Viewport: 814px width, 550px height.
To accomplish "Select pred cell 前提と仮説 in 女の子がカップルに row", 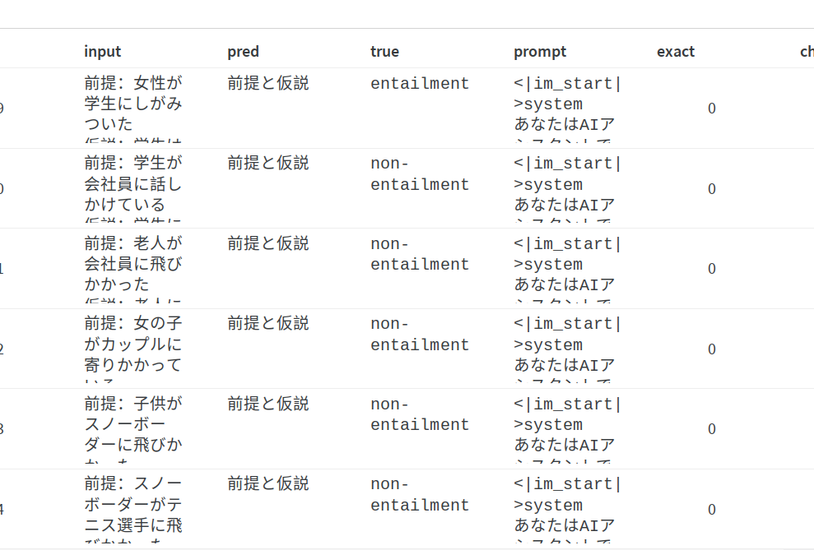I will click(268, 324).
